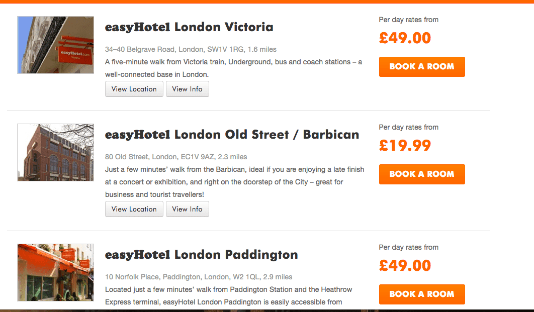Viewport: 534px width, 312px height.
Task: View Location for Old Street / Barbican hotel
Action: (134, 209)
